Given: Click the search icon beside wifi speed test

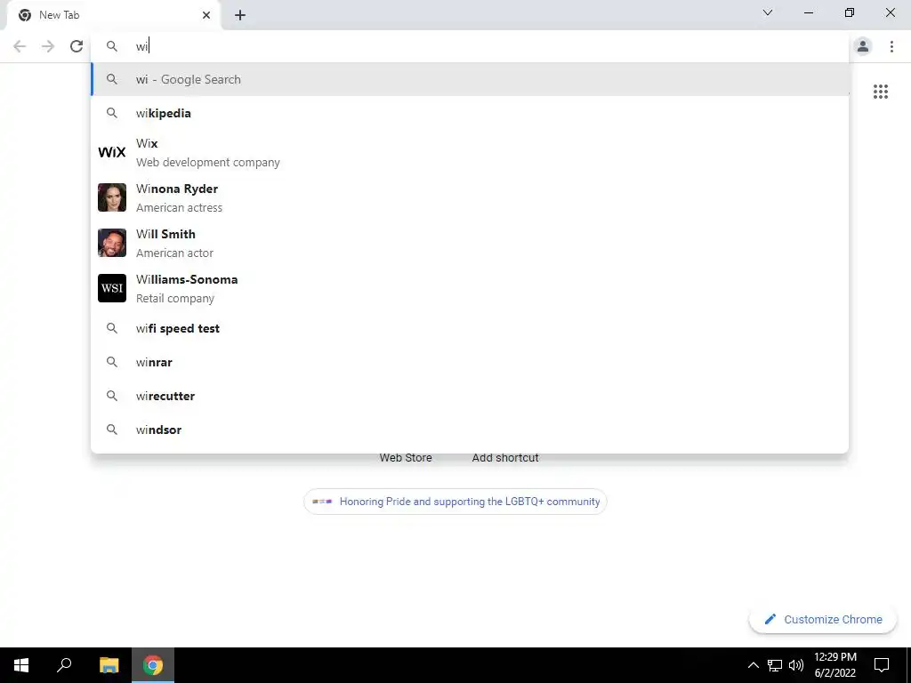Looking at the screenshot, I should coord(111,329).
